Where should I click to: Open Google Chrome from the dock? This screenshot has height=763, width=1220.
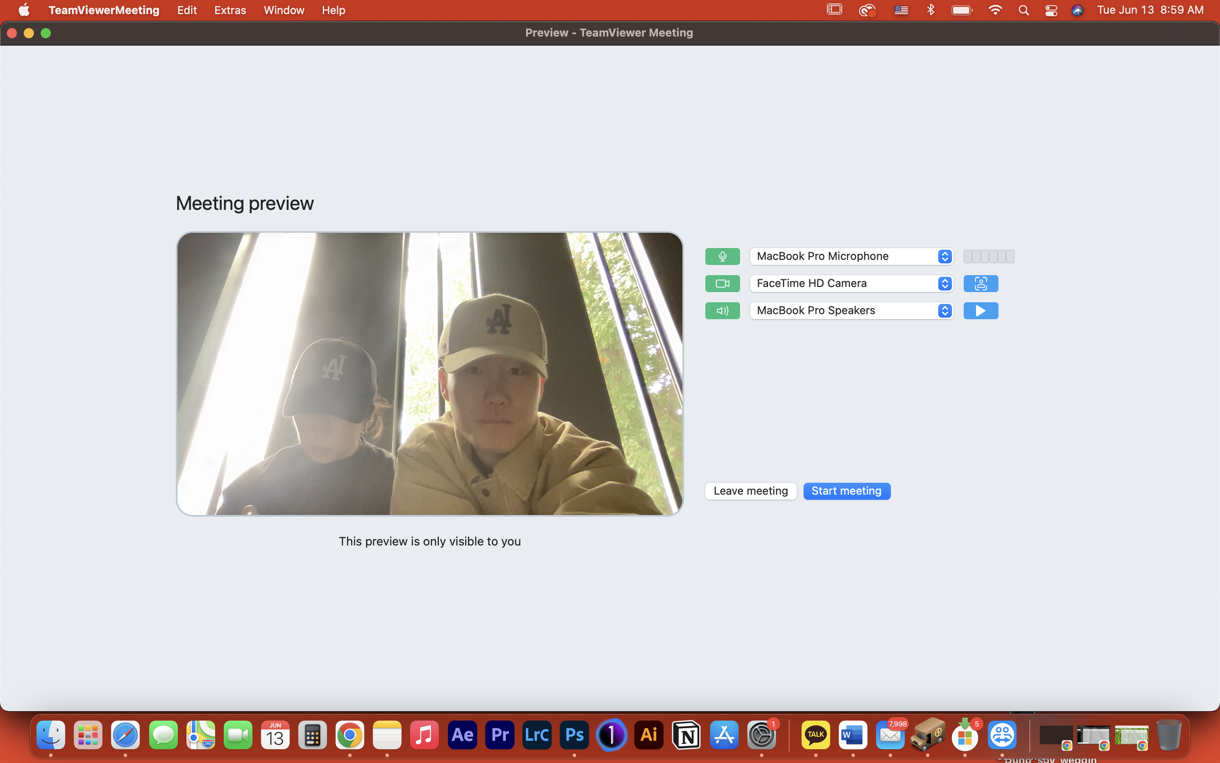349,735
